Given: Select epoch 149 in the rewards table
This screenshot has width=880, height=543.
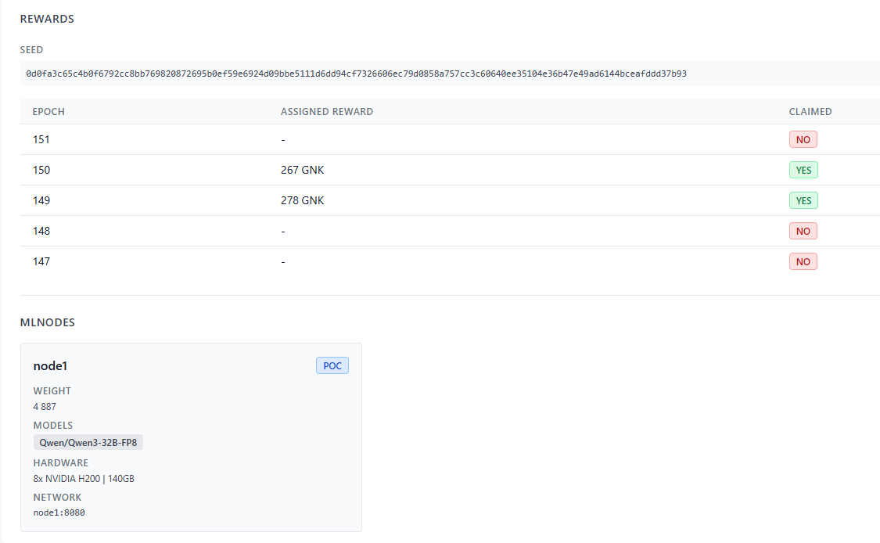Looking at the screenshot, I should pyautogui.click(x=41, y=200).
